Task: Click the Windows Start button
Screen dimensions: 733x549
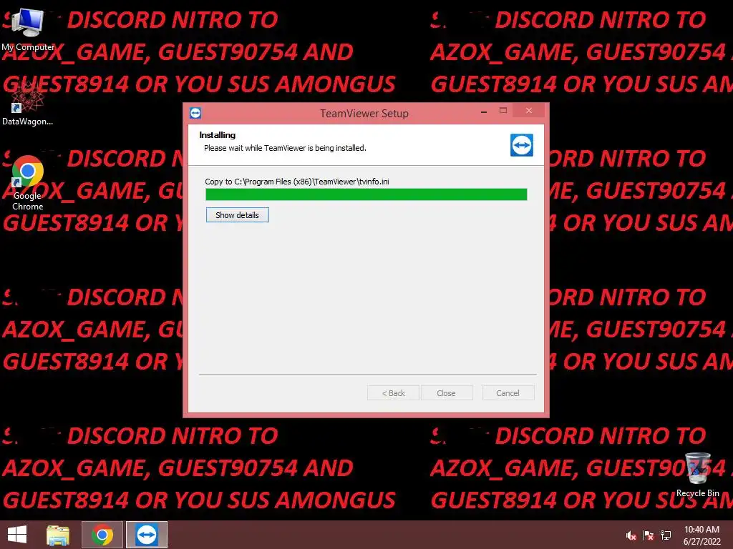Action: (17, 535)
